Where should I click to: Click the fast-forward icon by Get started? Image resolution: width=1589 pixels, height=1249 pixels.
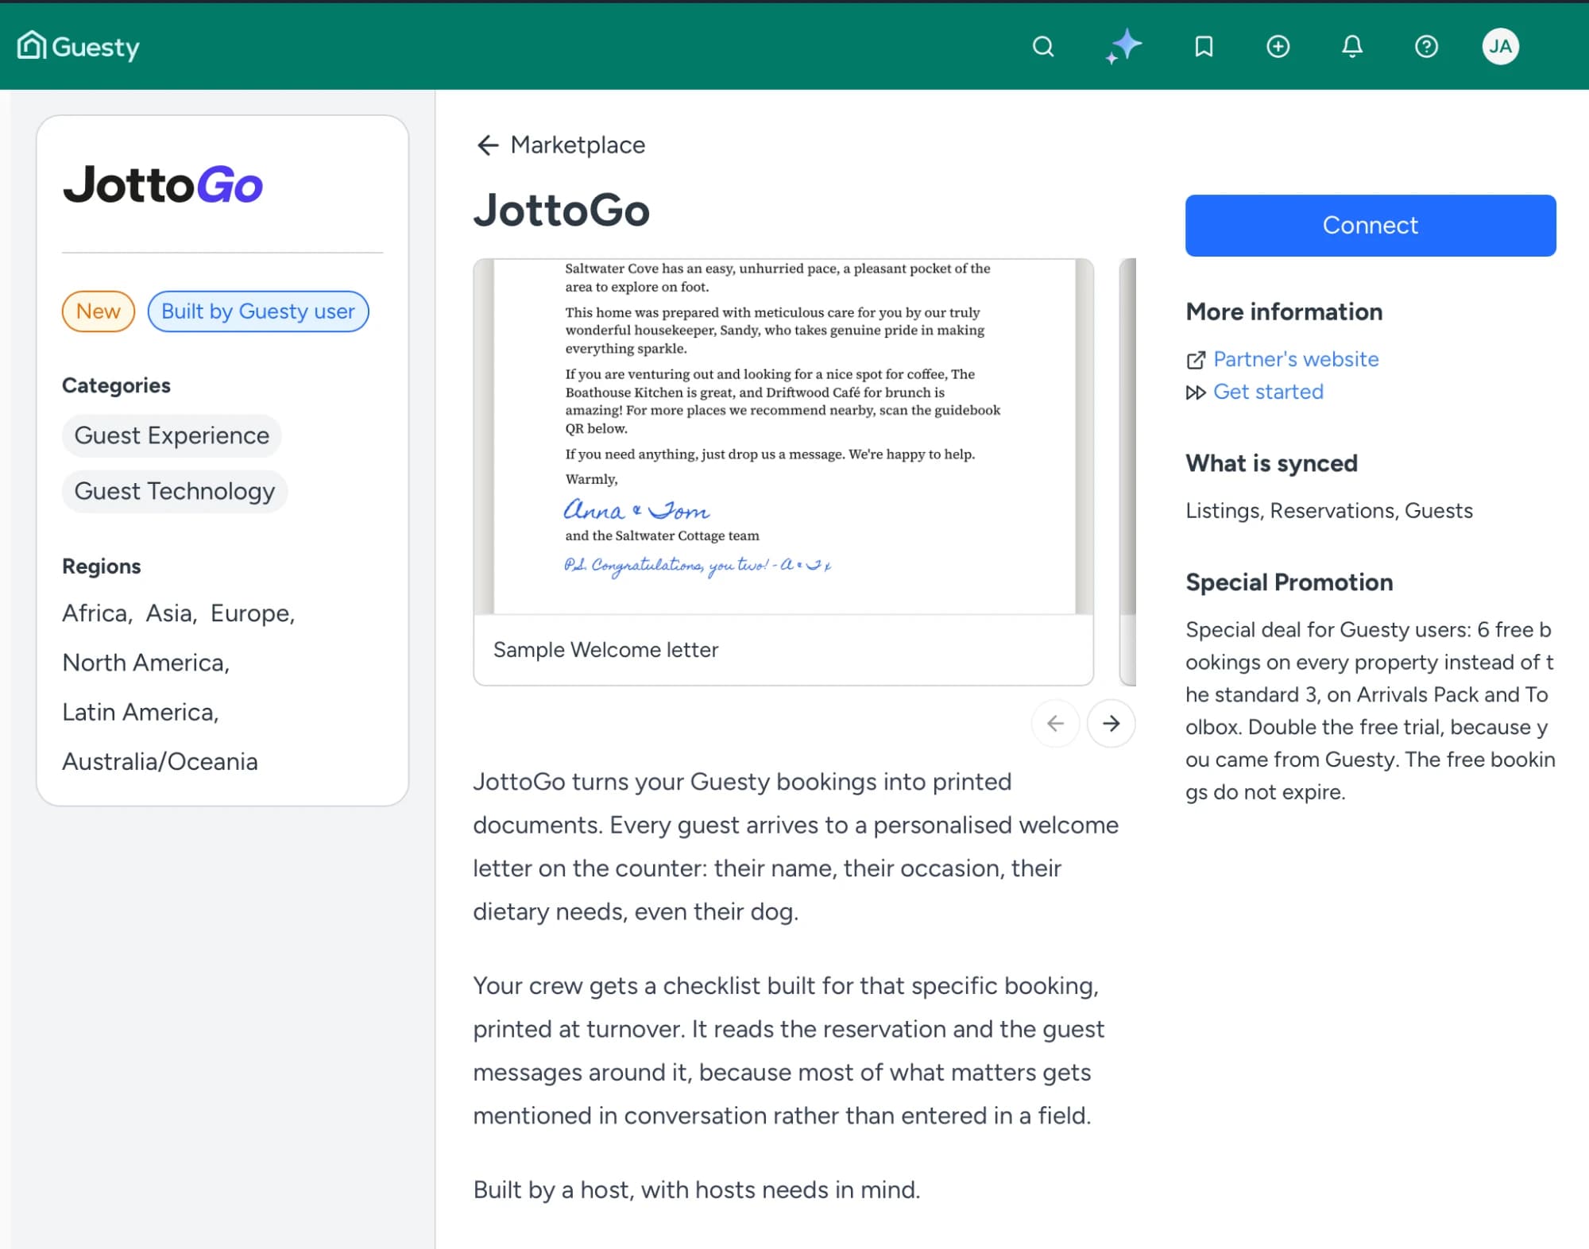tap(1196, 392)
